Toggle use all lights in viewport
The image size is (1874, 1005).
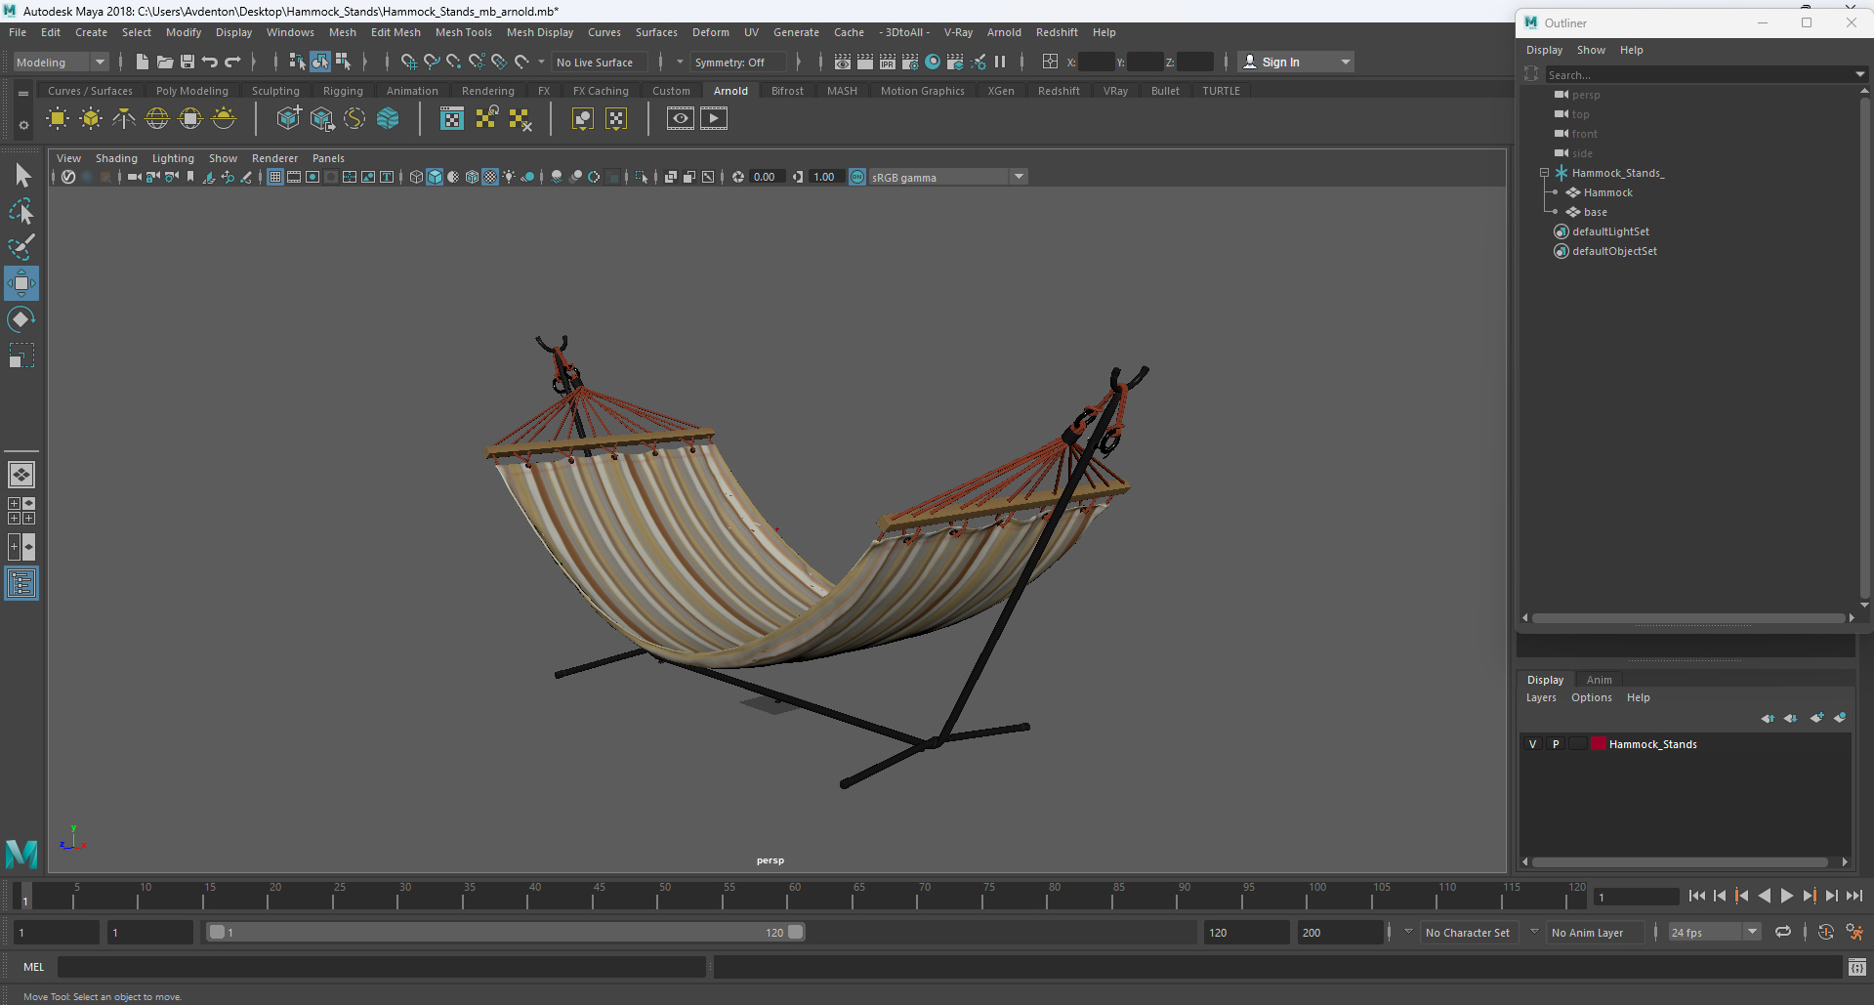tap(509, 177)
